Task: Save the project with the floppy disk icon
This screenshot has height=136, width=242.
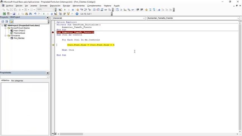Action: click(x=14, y=14)
